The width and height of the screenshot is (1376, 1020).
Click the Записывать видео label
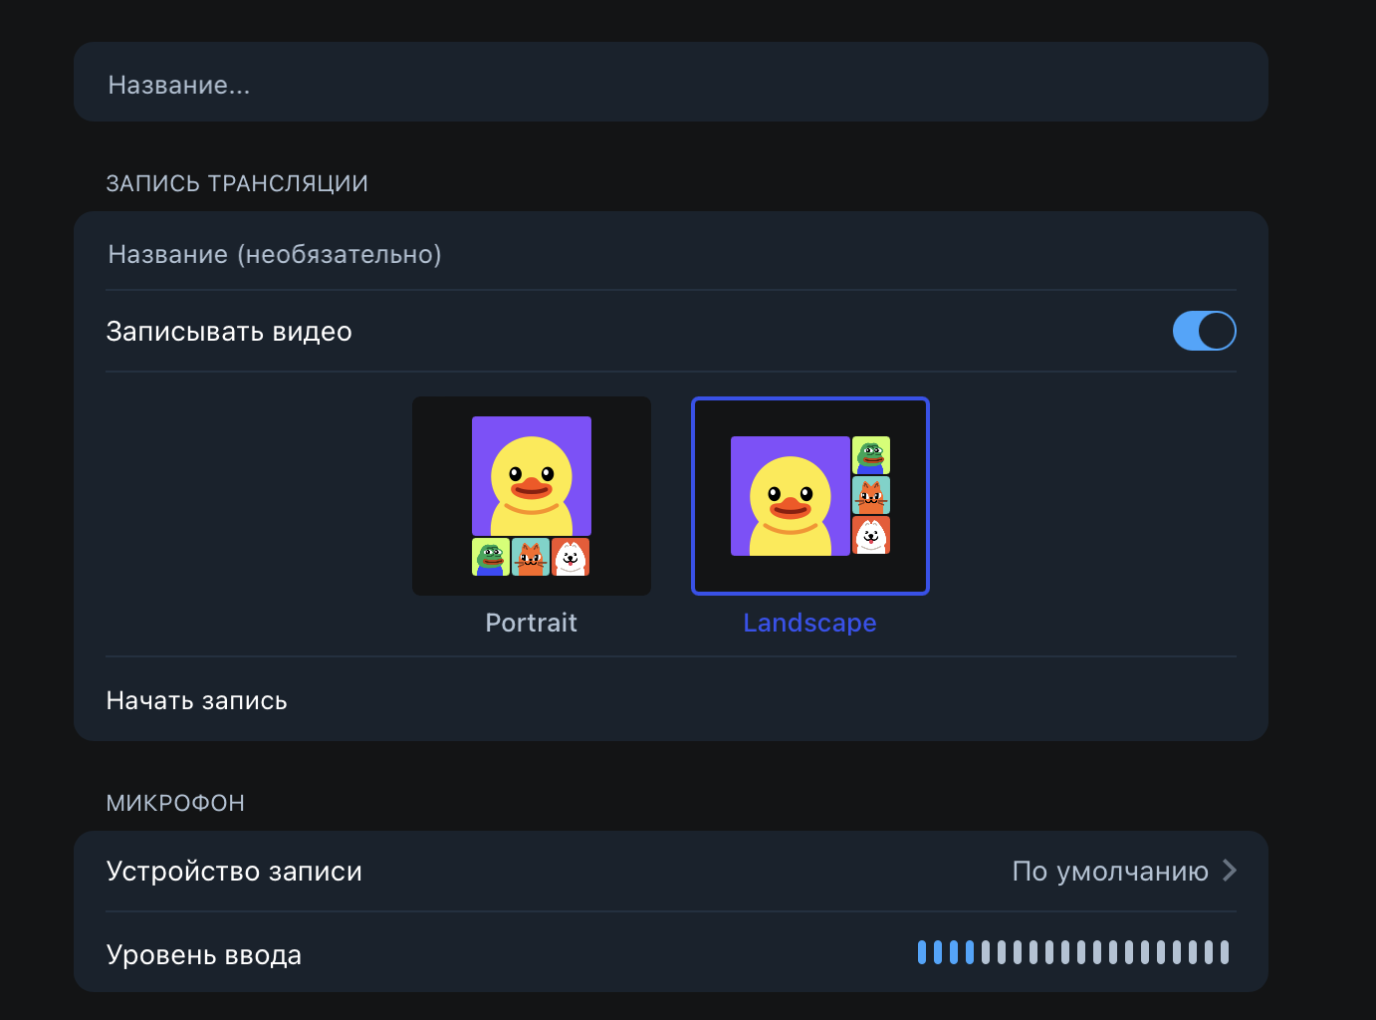pyautogui.click(x=229, y=332)
